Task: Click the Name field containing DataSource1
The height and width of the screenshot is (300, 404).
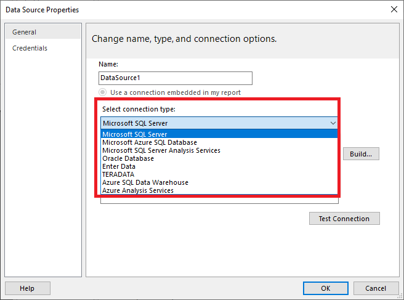Action: (175, 78)
